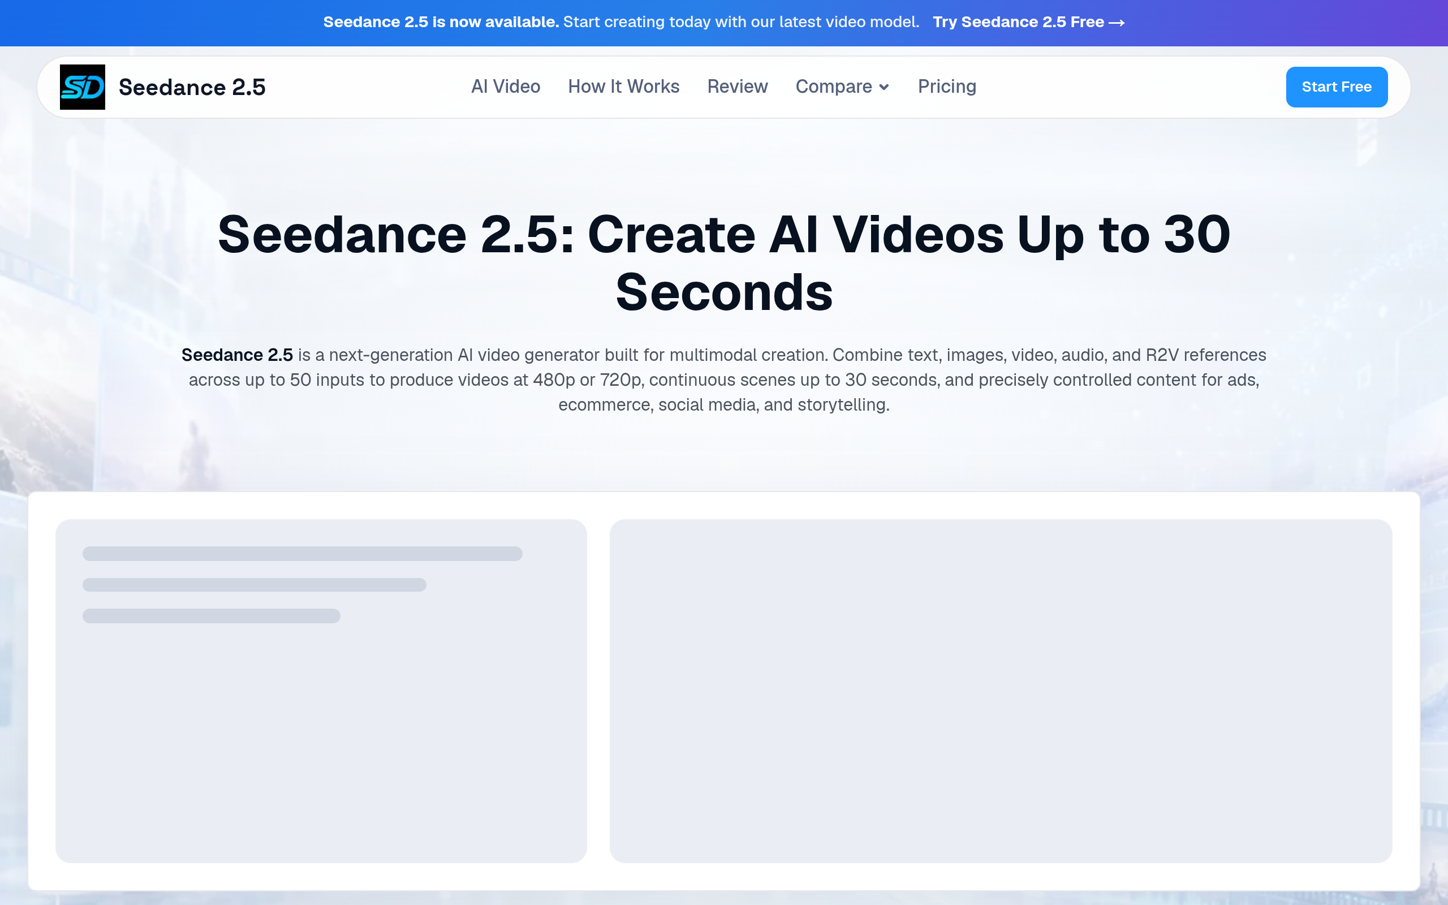
Task: Navigate to the Review page
Action: point(737,87)
